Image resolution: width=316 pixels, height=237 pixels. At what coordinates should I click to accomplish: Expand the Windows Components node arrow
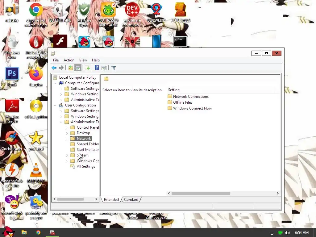pos(67,161)
